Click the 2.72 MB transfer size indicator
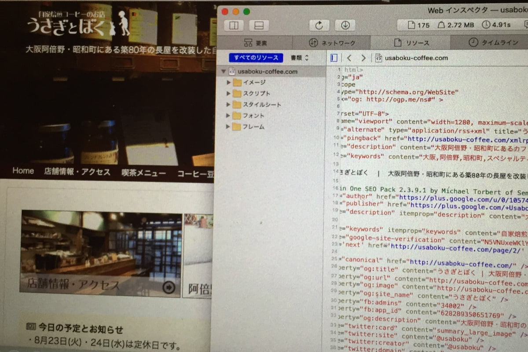Screen dimensions: 528x352 (456, 25)
